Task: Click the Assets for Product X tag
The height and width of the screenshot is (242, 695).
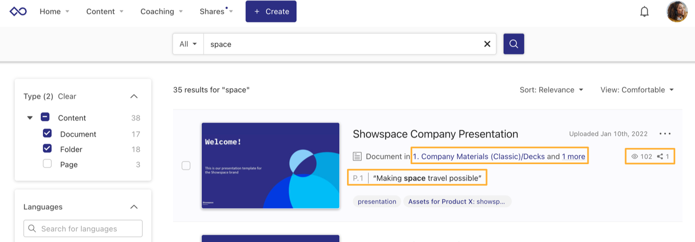Action: tap(457, 201)
